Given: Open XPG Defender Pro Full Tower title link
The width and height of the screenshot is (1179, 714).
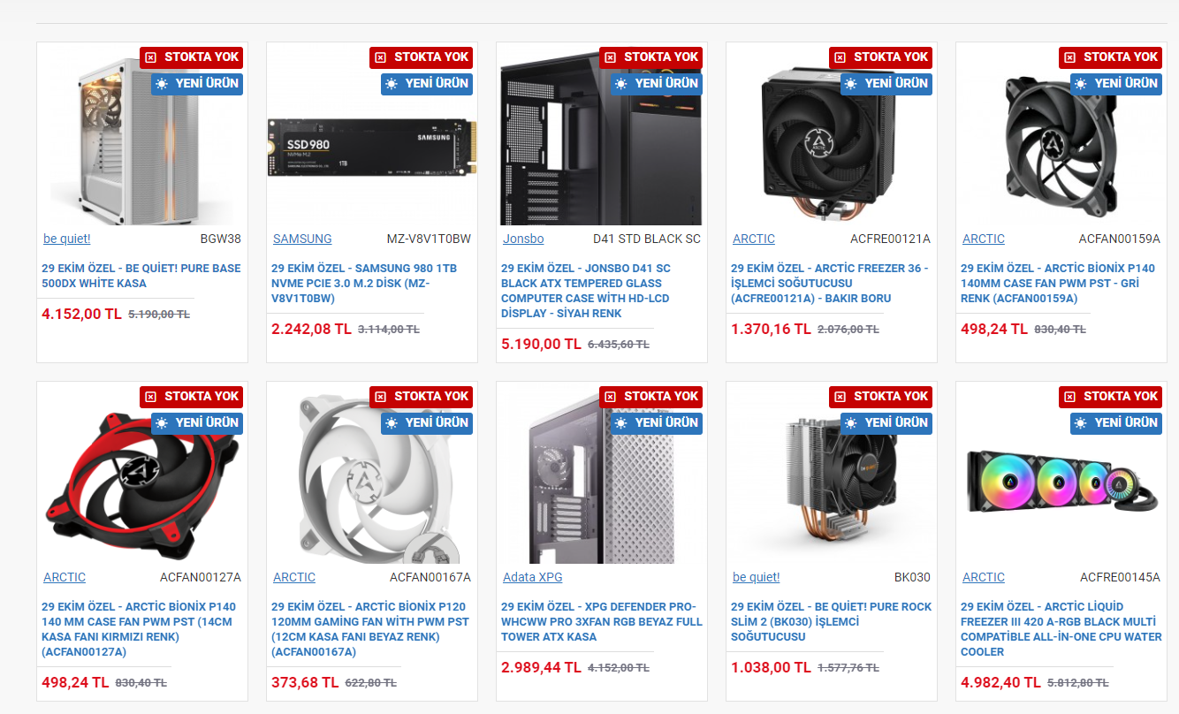Looking at the screenshot, I should coord(601,621).
